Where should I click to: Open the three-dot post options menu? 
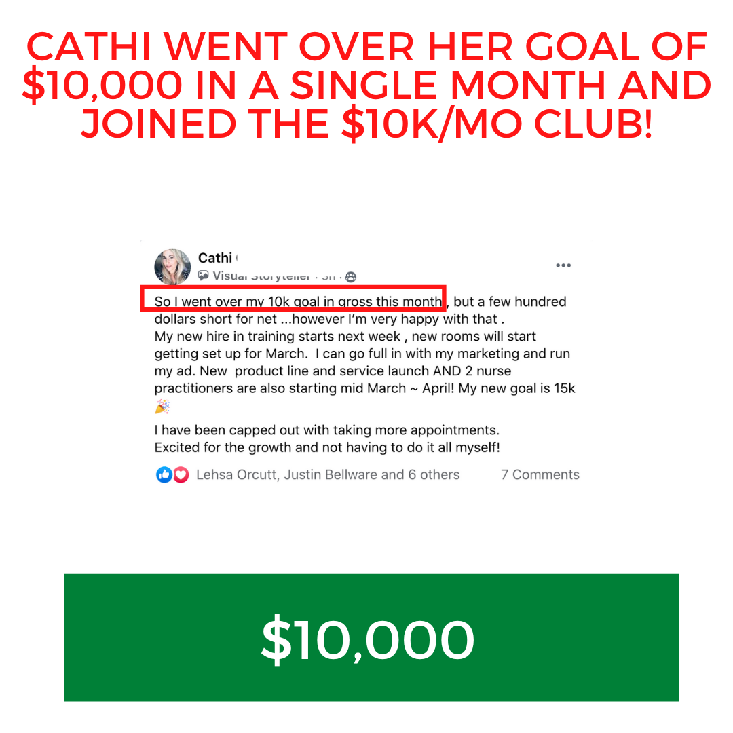563,265
